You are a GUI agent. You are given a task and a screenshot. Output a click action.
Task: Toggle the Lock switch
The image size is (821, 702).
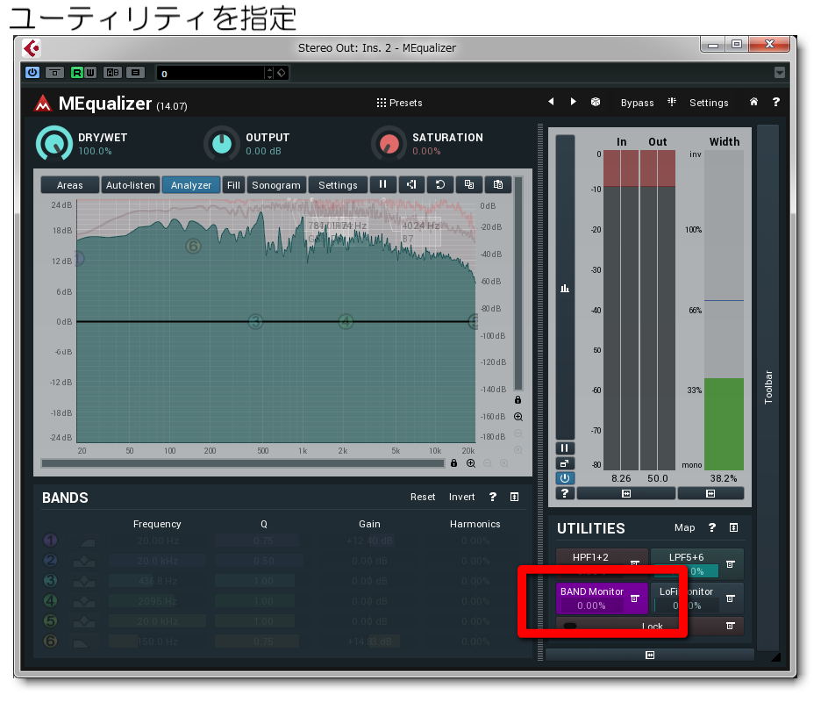[570, 626]
